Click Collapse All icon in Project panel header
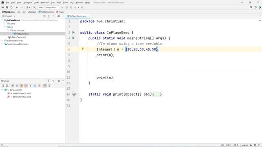 [53, 16]
